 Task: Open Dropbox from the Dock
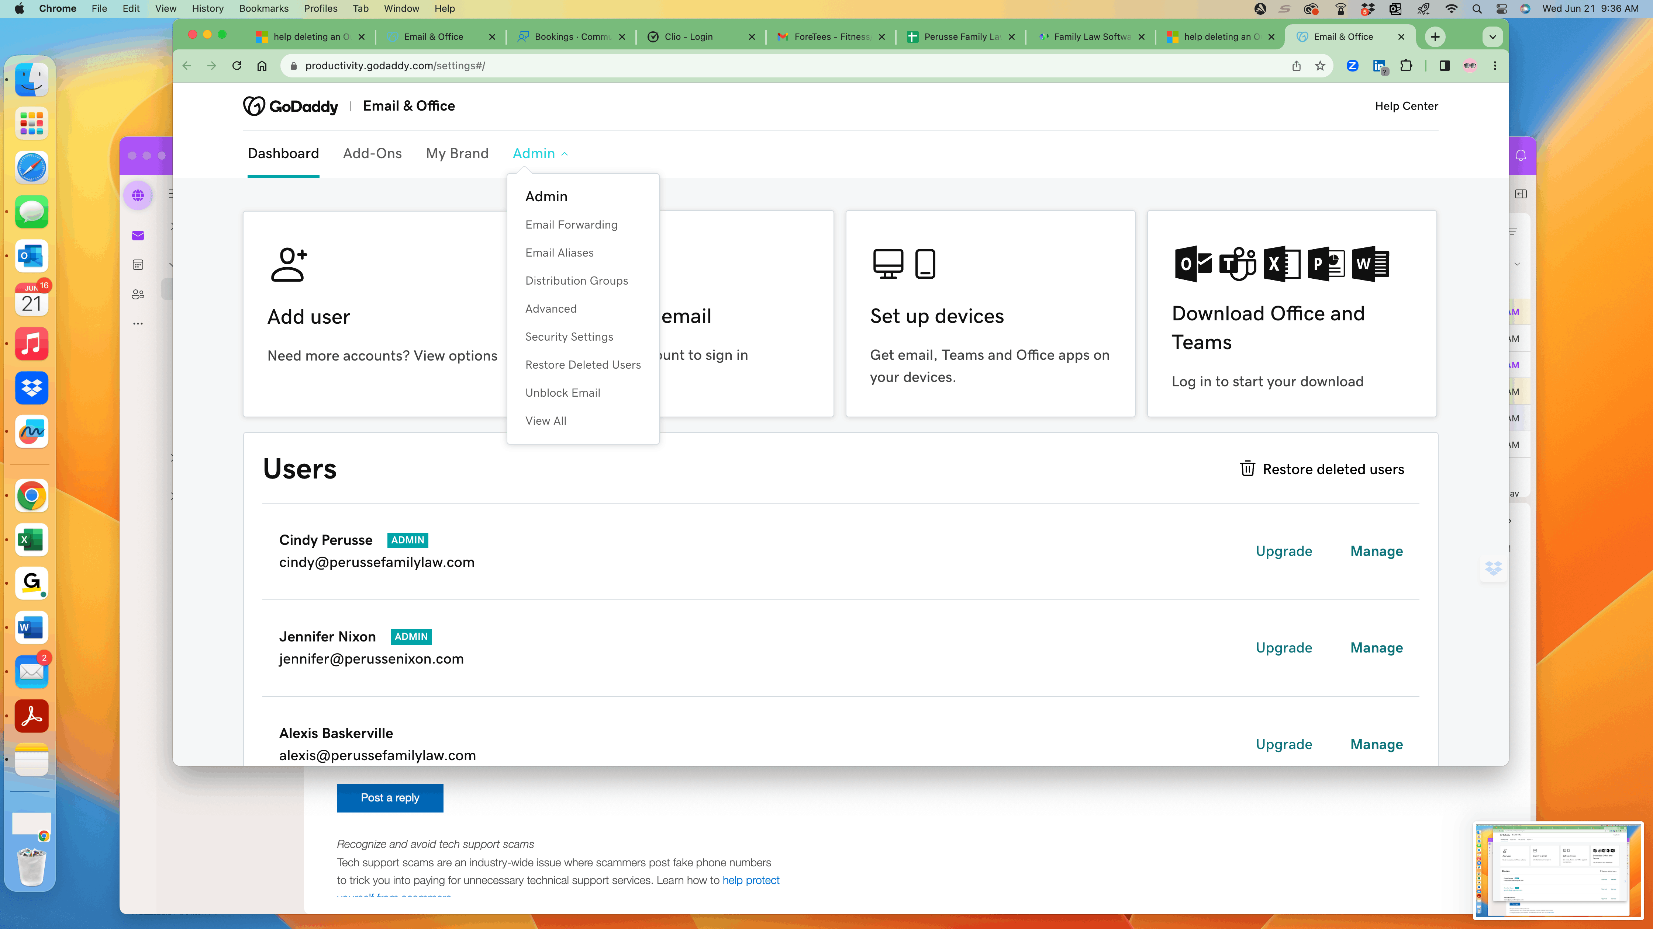(x=31, y=387)
